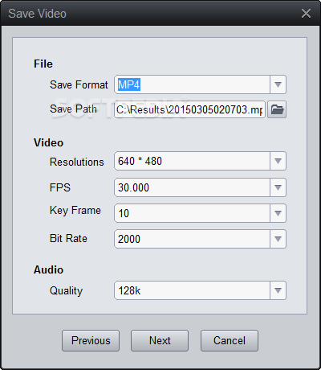Click the 640 * 480 resolution field

192,161
